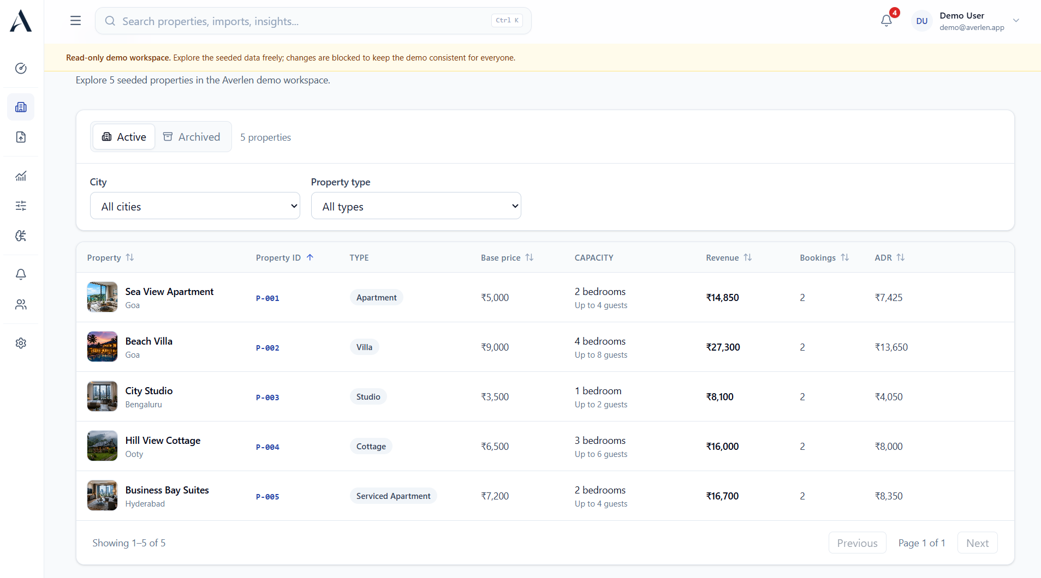Click the Showing 1–5 of 5 text
The width and height of the screenshot is (1041, 578).
[x=129, y=543]
